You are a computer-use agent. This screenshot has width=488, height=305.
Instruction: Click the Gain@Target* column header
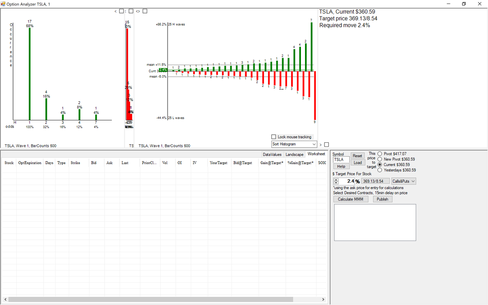pyautogui.click(x=272, y=163)
